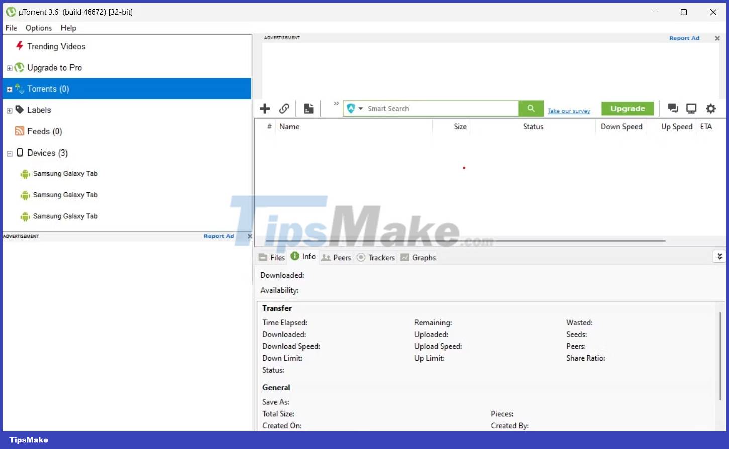Open the Smart Search engine dropdown
Image resolution: width=729 pixels, height=449 pixels.
(x=360, y=108)
